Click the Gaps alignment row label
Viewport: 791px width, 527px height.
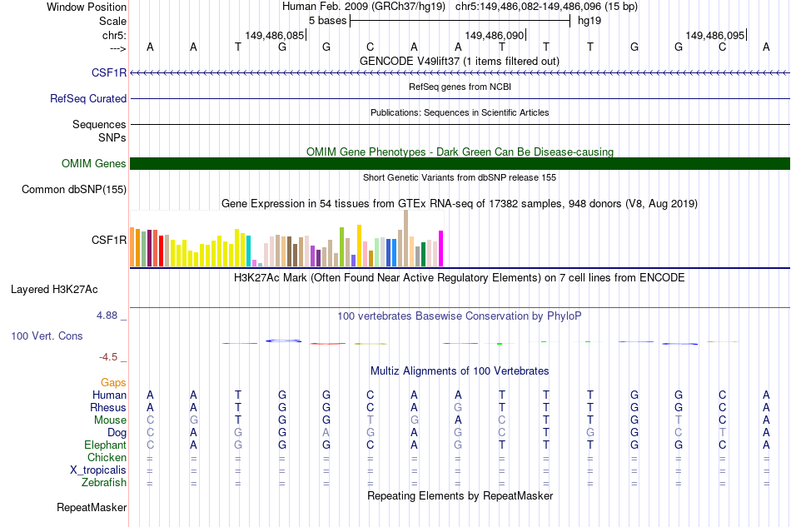click(x=113, y=382)
